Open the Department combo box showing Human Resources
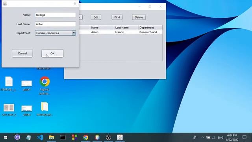252x142 pixels. tap(55, 33)
